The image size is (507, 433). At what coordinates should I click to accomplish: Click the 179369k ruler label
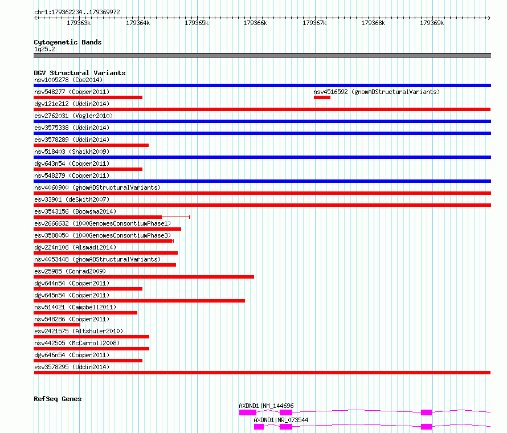click(432, 23)
